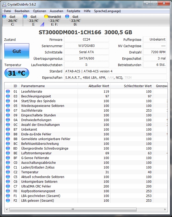Click the scrollbar right arrow

coord(165,209)
